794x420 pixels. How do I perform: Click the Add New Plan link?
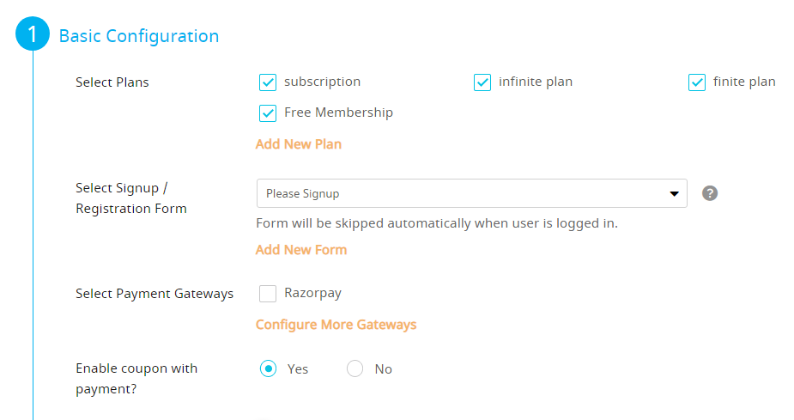[x=298, y=144]
